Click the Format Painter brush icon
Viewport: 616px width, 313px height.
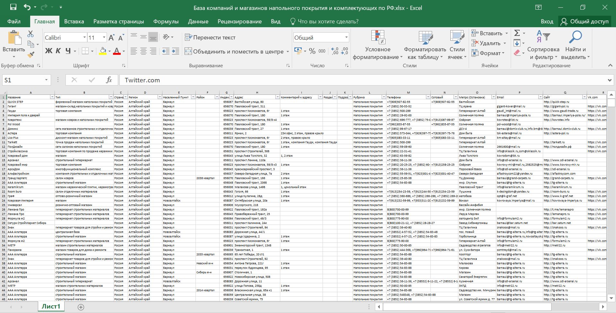click(x=31, y=55)
